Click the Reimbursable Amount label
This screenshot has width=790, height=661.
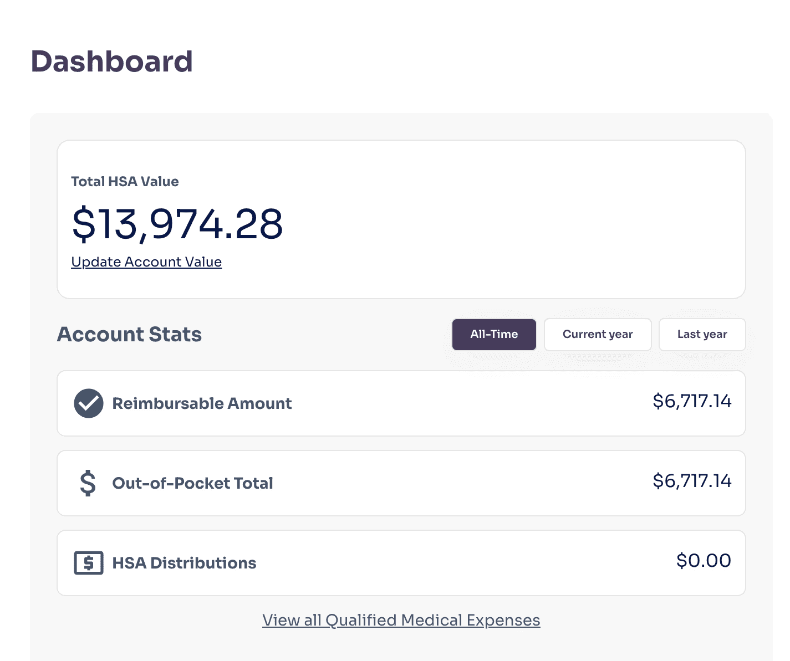(x=202, y=403)
